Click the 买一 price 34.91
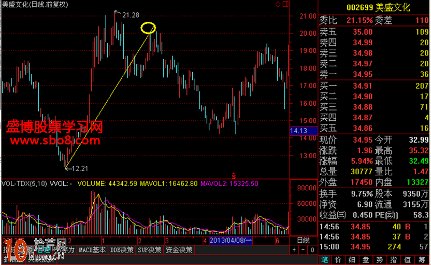 [363, 86]
